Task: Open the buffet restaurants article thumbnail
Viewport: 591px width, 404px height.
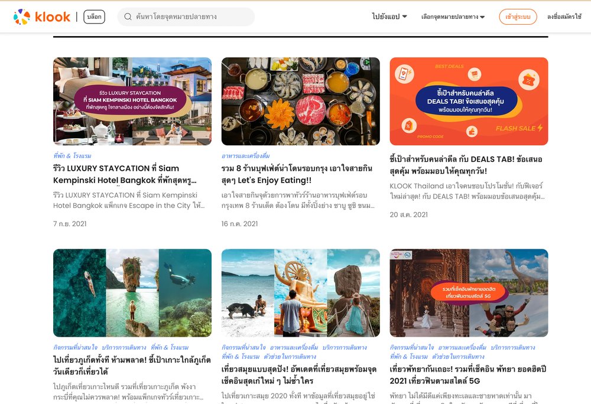Action: pos(300,101)
